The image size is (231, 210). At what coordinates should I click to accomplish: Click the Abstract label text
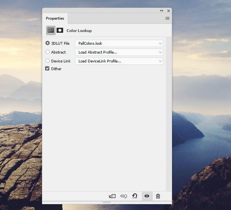coord(59,52)
